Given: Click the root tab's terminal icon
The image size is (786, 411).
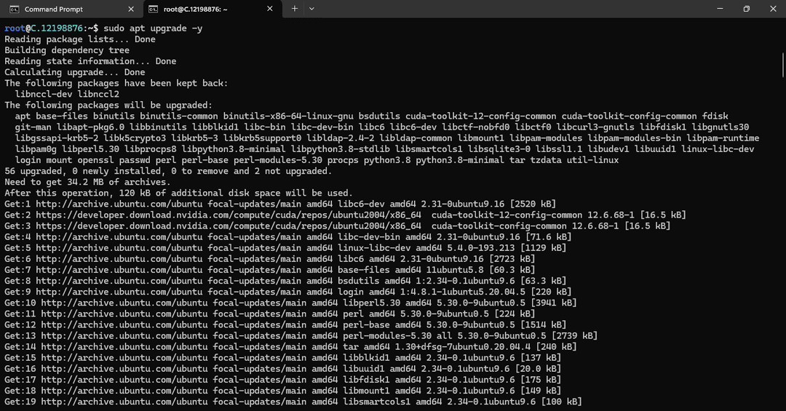Looking at the screenshot, I should [153, 9].
